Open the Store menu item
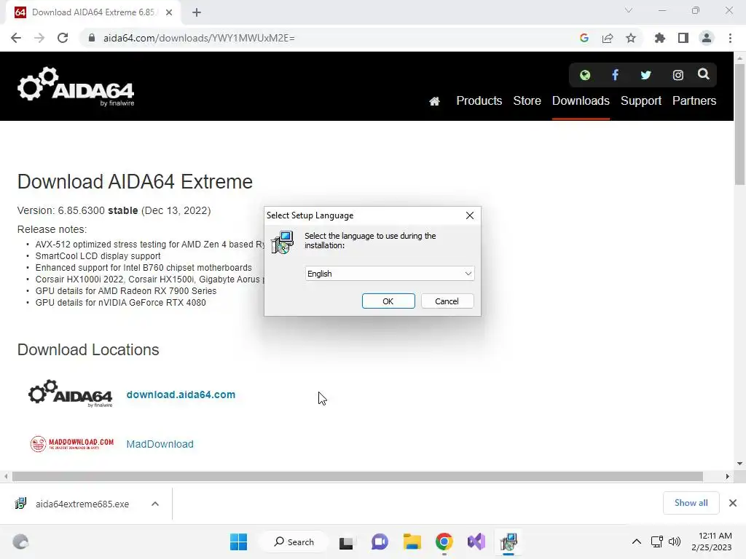 point(527,100)
